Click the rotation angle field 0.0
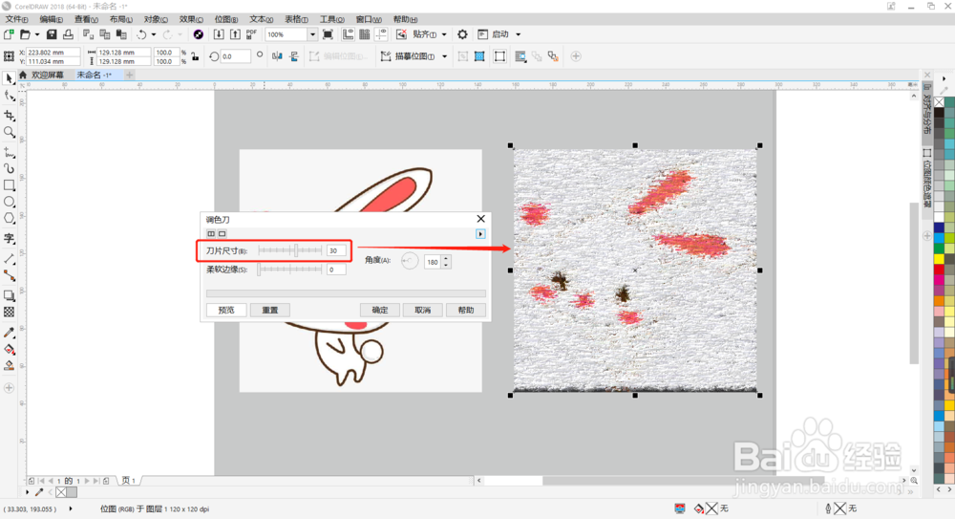Viewport: 955px width, 519px height. click(x=236, y=56)
